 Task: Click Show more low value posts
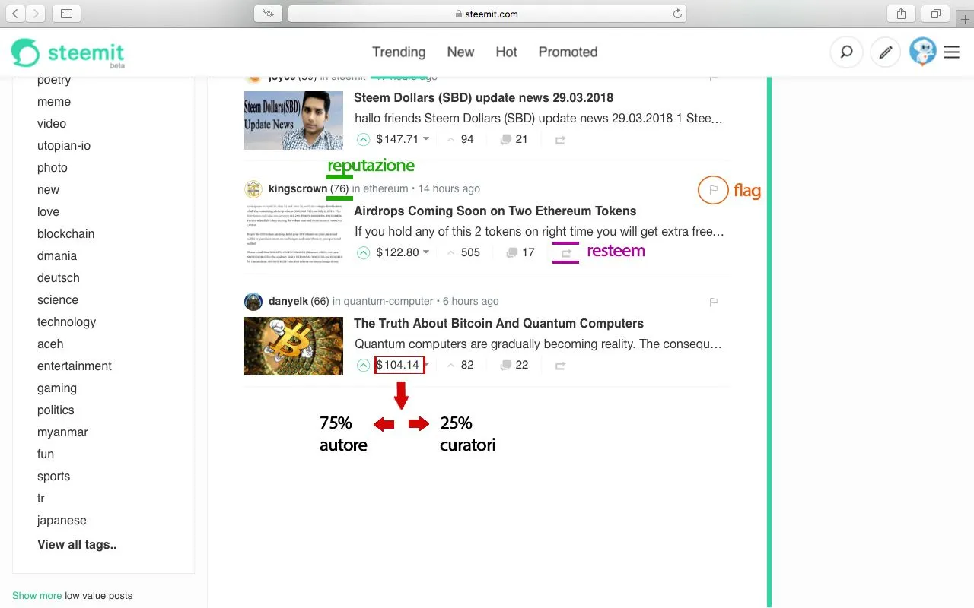coord(37,595)
